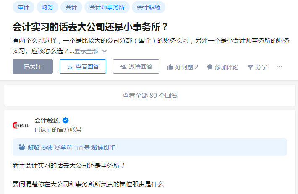Expand question details with 显示全部

(x=86, y=51)
